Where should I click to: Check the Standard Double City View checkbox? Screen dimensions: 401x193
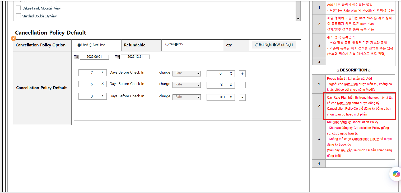click(x=18, y=16)
